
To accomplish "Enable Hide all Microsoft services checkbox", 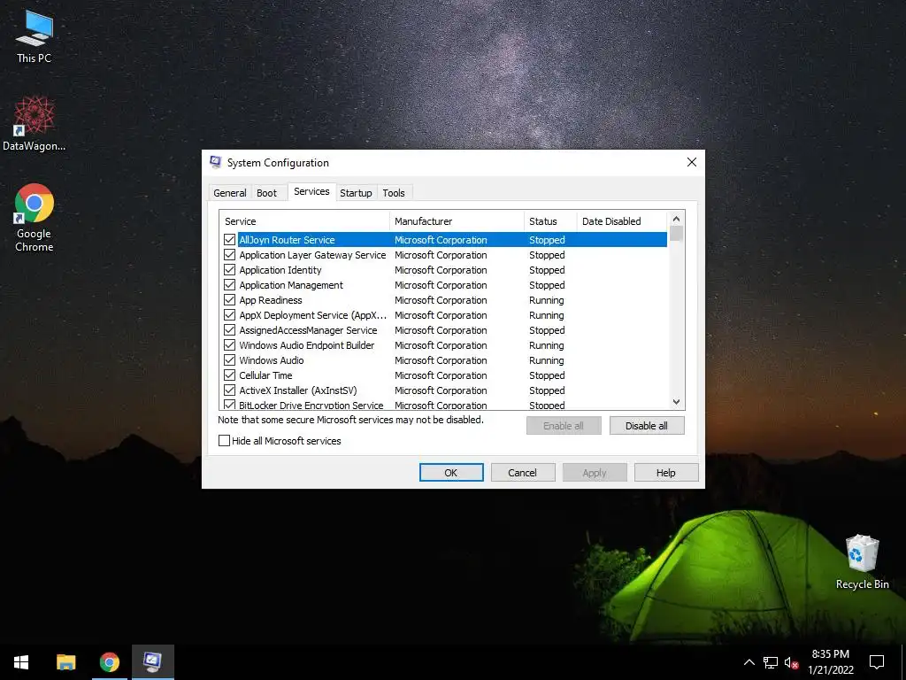I will 224,441.
